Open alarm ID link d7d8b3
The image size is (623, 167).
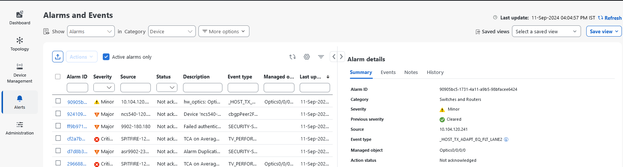click(x=77, y=152)
